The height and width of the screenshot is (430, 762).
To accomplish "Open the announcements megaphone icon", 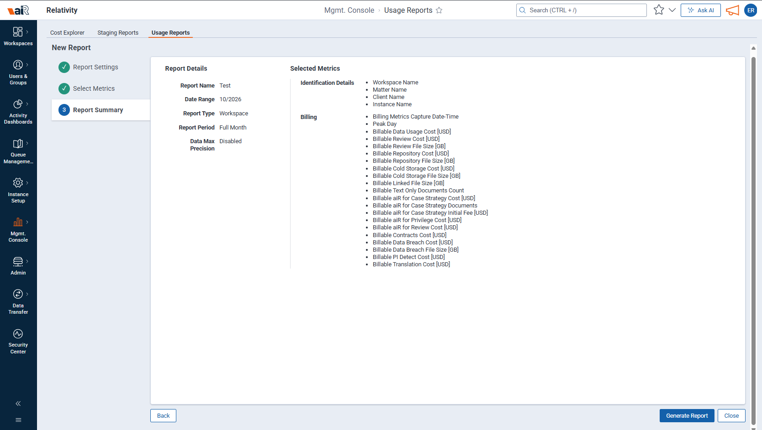I will pyautogui.click(x=732, y=10).
